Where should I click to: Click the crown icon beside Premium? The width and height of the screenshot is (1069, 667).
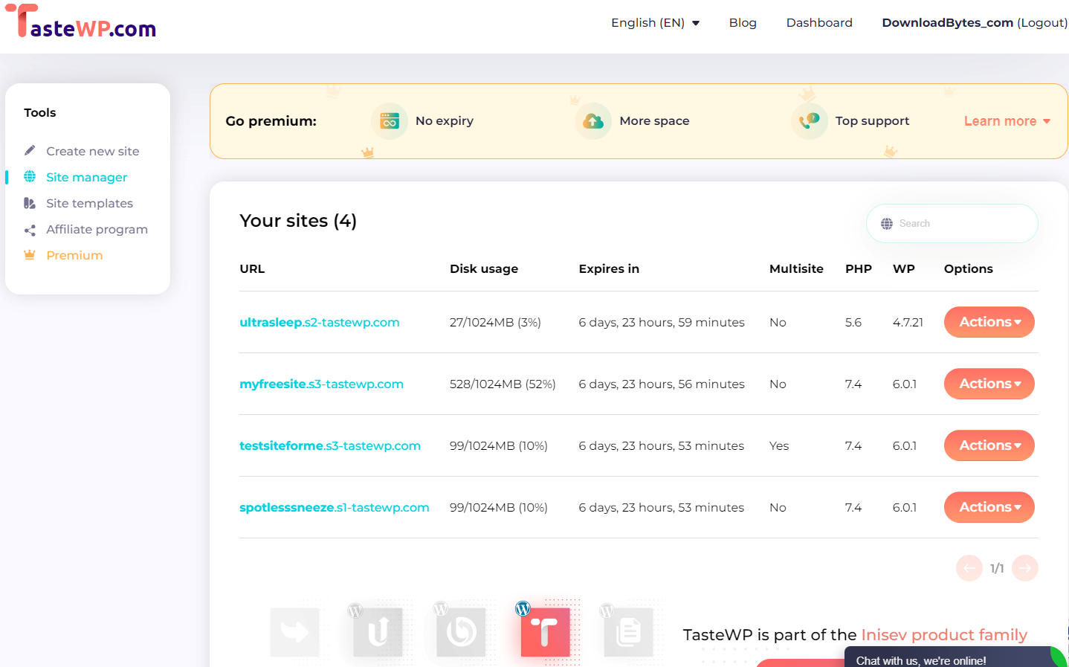point(30,255)
